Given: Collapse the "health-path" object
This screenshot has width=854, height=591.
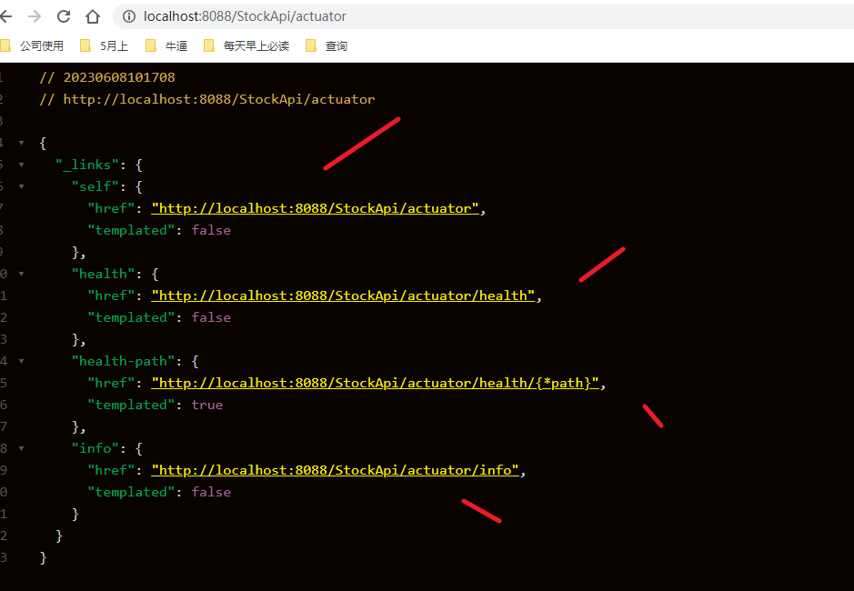Looking at the screenshot, I should 21,361.
